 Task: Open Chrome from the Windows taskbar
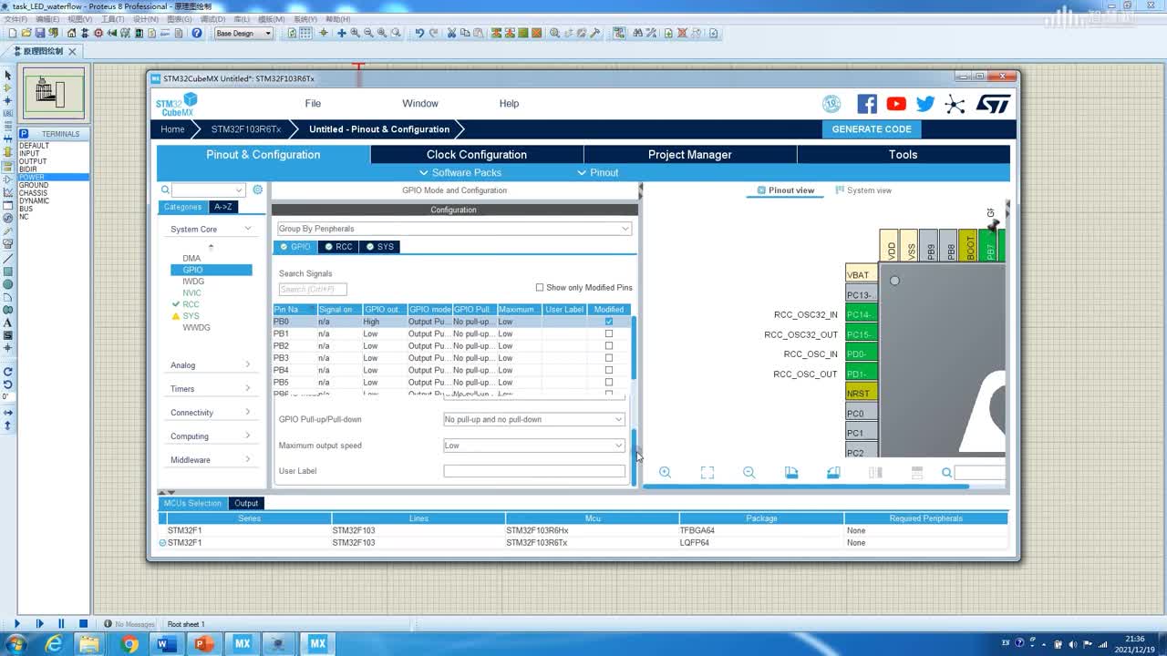(129, 644)
